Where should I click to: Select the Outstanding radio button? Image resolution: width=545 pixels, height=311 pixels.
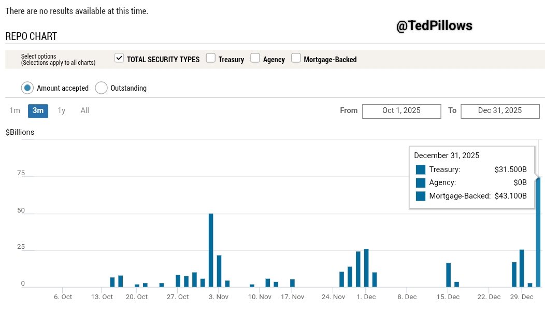102,88
